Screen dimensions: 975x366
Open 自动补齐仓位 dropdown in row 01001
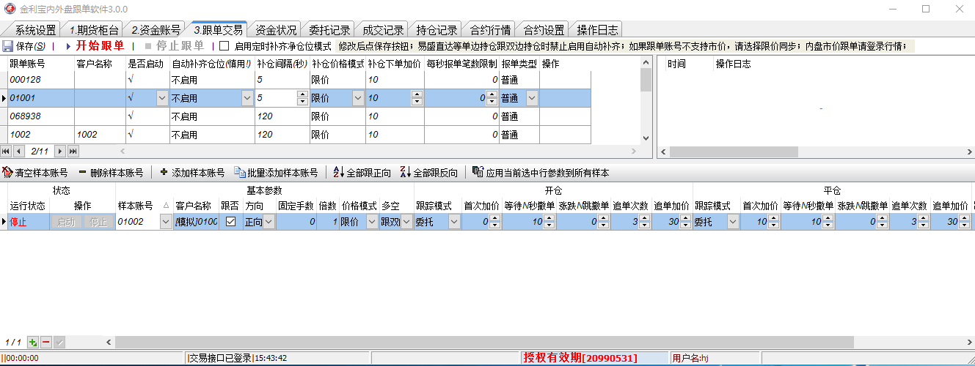tap(248, 97)
